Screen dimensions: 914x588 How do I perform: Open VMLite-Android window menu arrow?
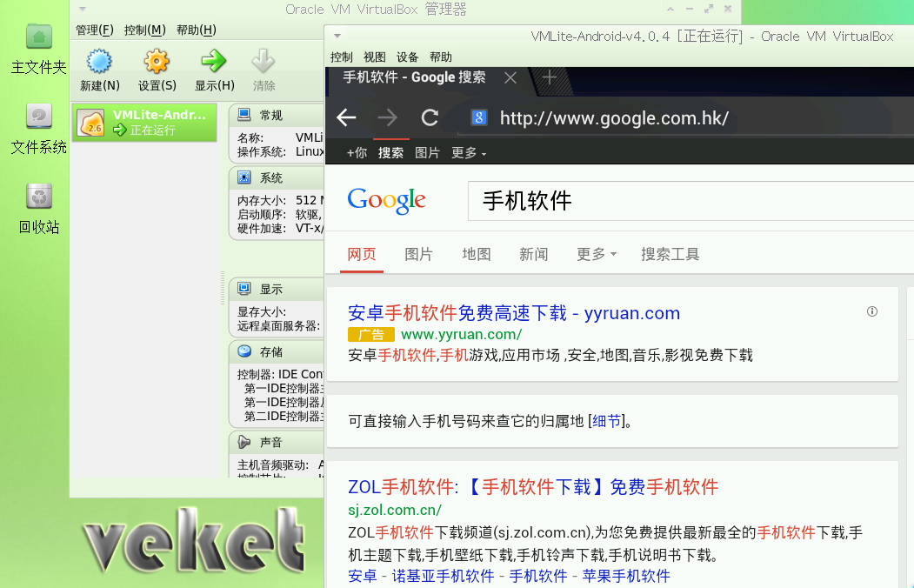[337, 37]
